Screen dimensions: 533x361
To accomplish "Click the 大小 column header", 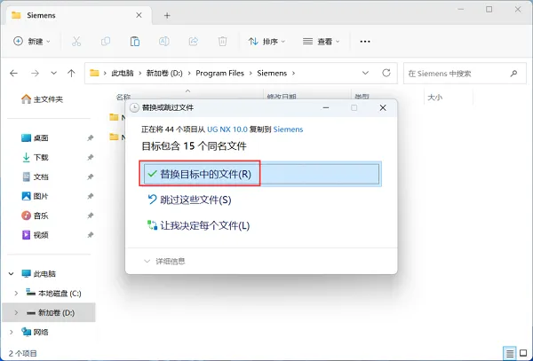I will [434, 98].
